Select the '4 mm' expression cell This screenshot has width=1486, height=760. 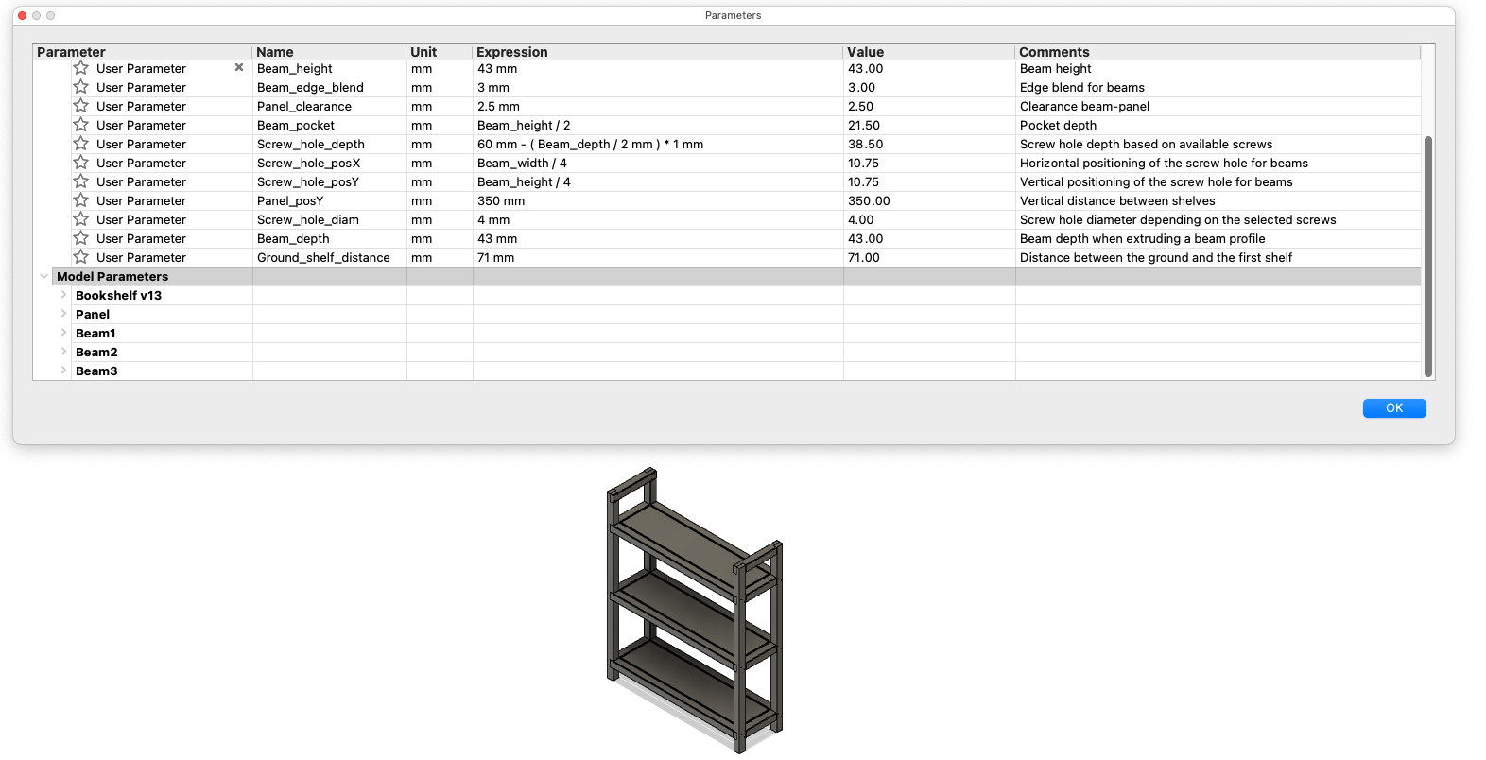coord(658,219)
